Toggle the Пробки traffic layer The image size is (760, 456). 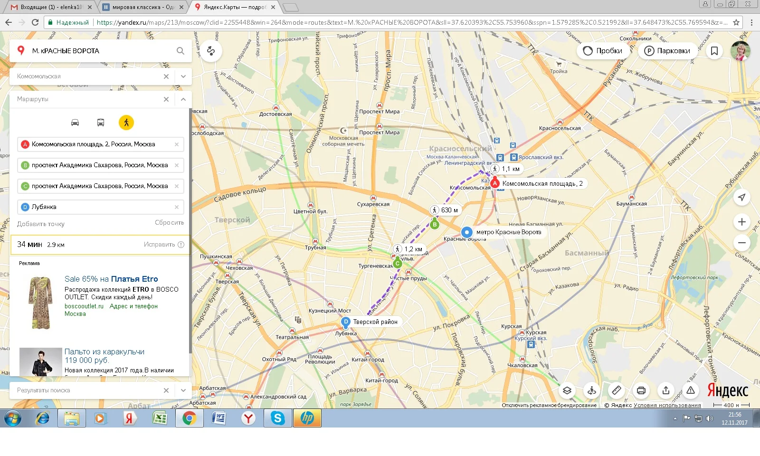point(602,51)
